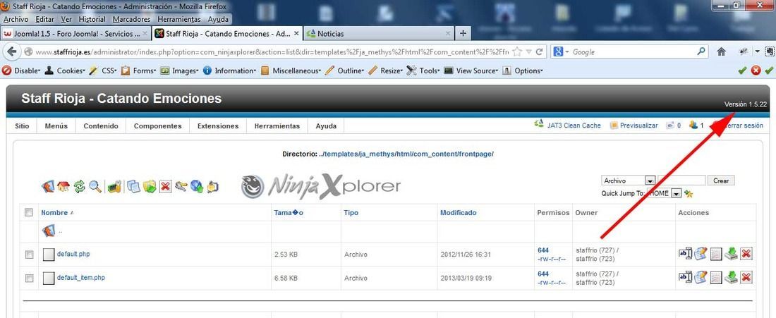Rename default_item.php with the ab icon
Screen dimensions: 776x318
point(685,277)
